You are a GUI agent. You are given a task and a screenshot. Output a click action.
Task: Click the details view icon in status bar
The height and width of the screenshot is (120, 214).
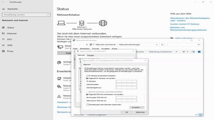pyautogui.click(x=197, y=115)
